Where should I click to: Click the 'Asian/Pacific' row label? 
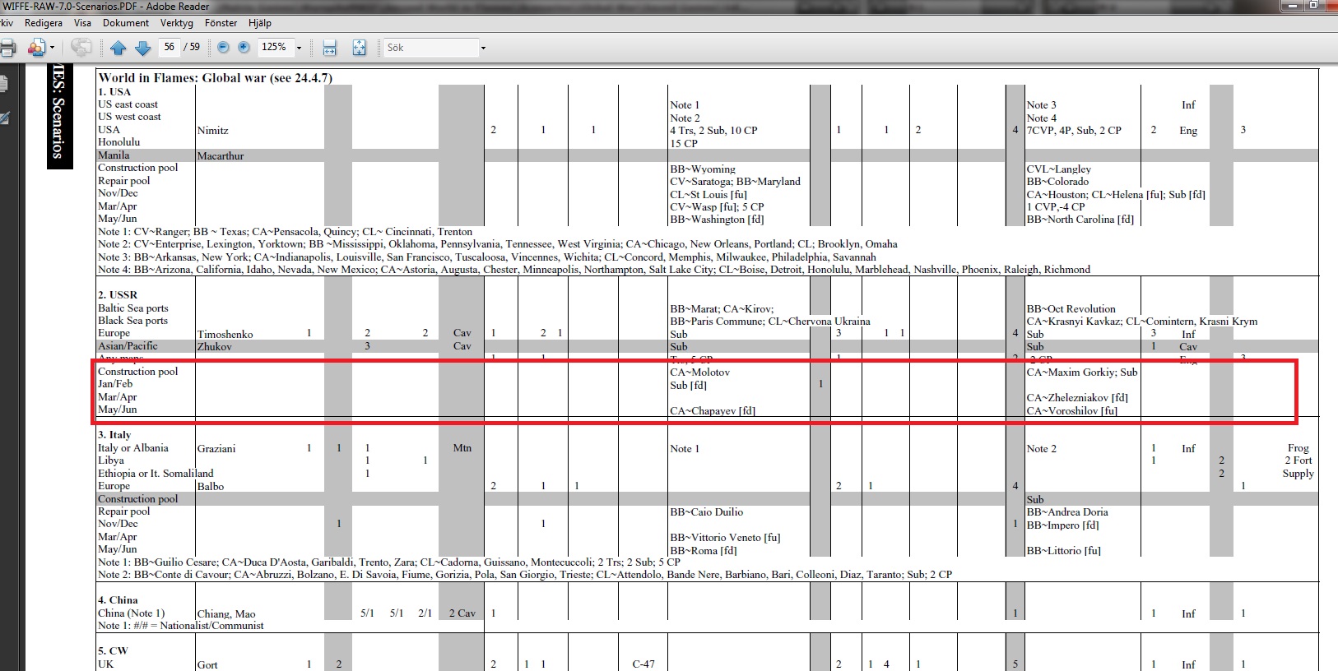(128, 345)
